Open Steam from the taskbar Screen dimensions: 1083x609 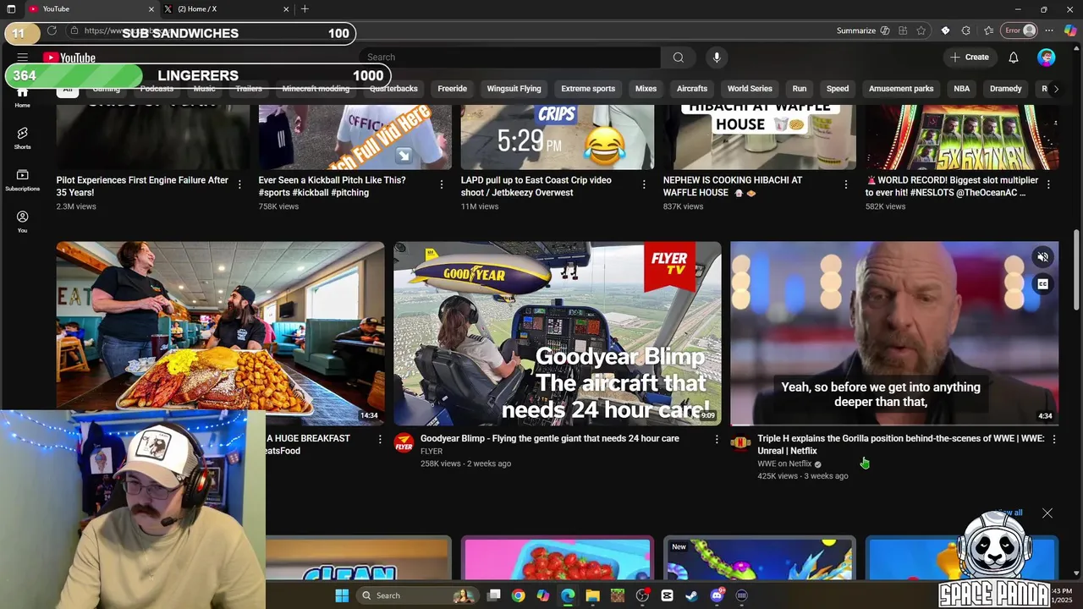(691, 595)
